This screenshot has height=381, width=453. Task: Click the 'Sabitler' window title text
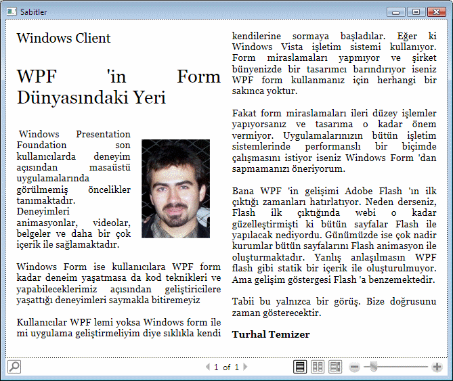(33, 12)
